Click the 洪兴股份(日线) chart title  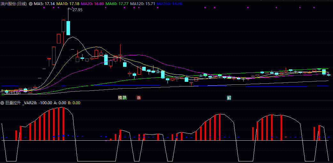click(14, 4)
